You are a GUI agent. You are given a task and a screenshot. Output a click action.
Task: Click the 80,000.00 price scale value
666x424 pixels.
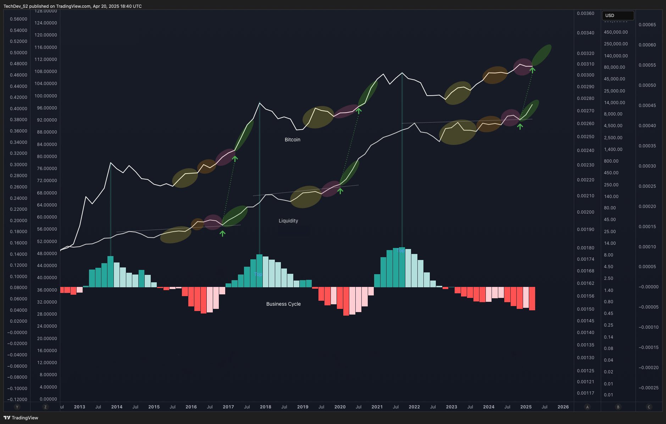click(615, 67)
